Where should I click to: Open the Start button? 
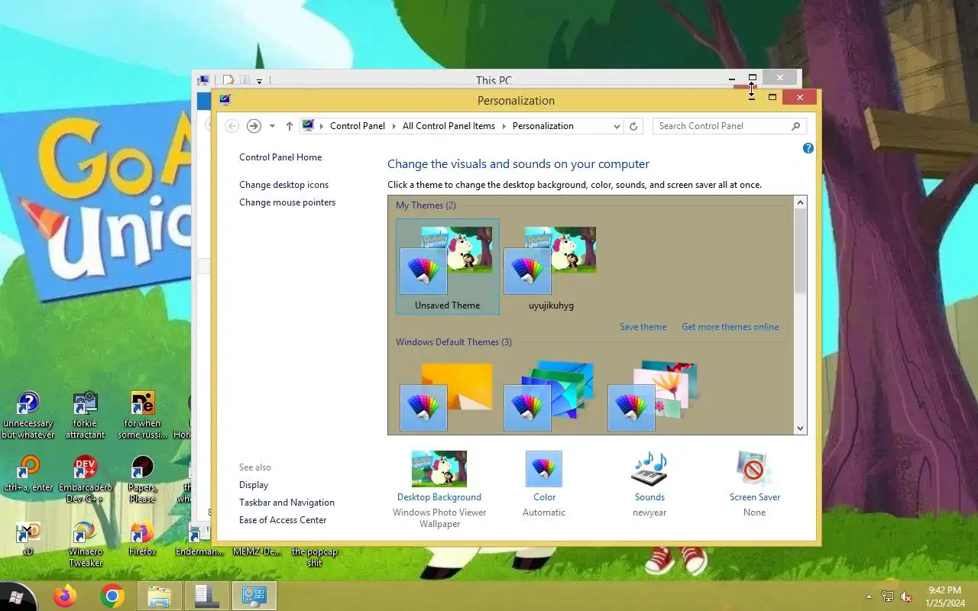click(15, 596)
